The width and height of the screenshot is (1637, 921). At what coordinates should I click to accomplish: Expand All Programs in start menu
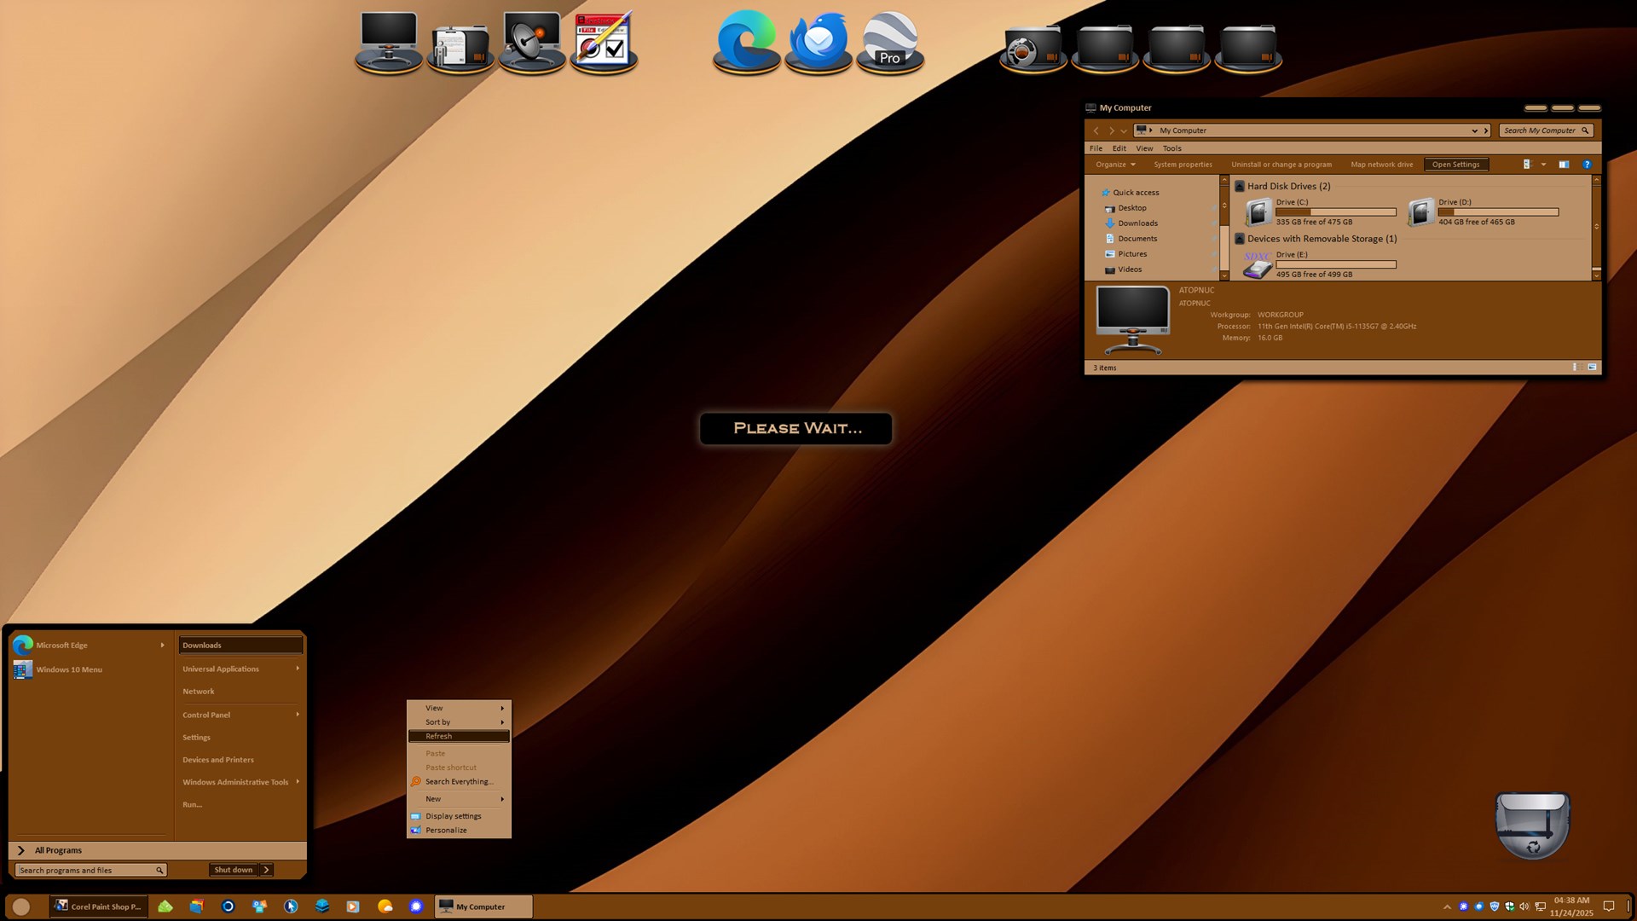(58, 850)
